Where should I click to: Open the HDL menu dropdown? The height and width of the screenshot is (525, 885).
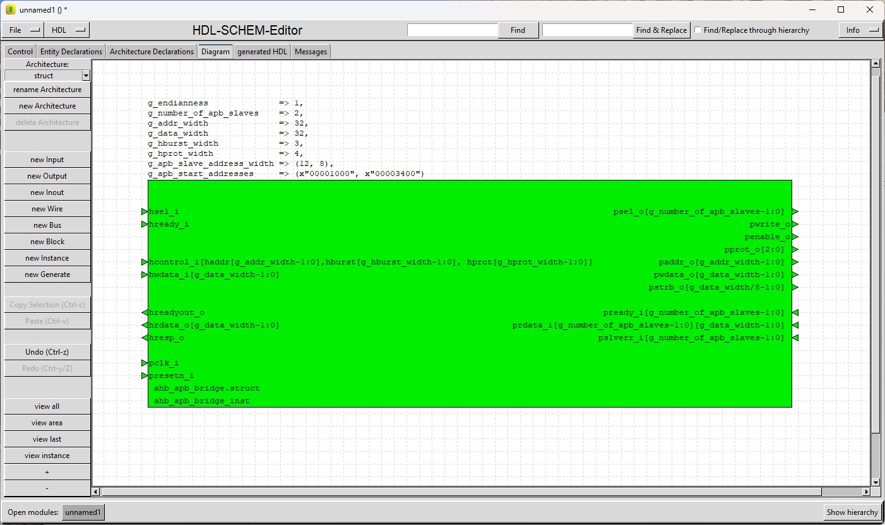click(x=68, y=30)
